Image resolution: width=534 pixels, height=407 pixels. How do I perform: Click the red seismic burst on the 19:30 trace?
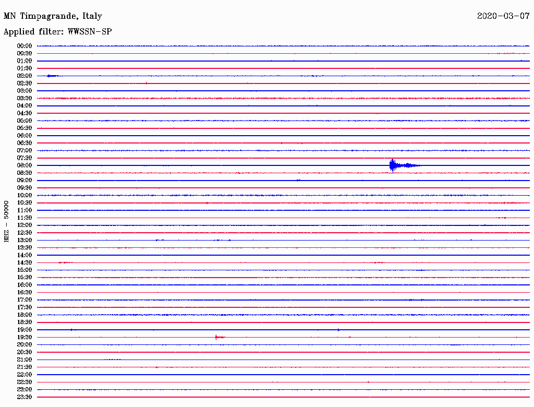tap(220, 337)
